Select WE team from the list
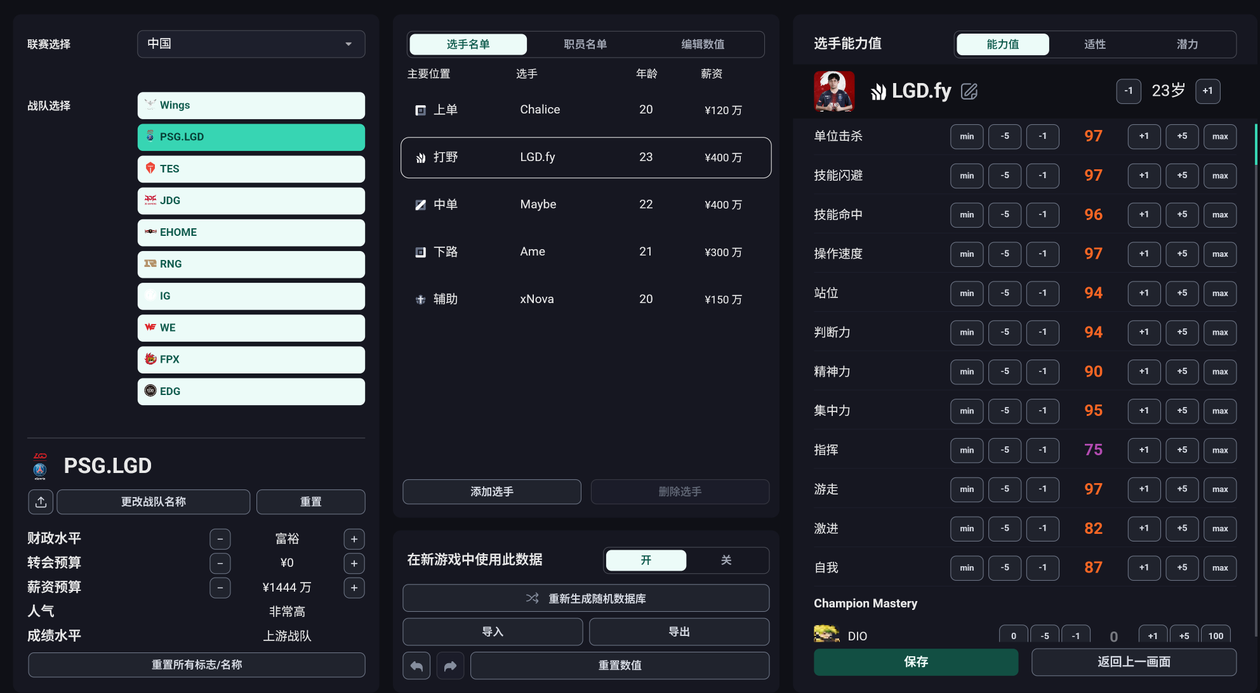The image size is (1260, 693). 251,328
